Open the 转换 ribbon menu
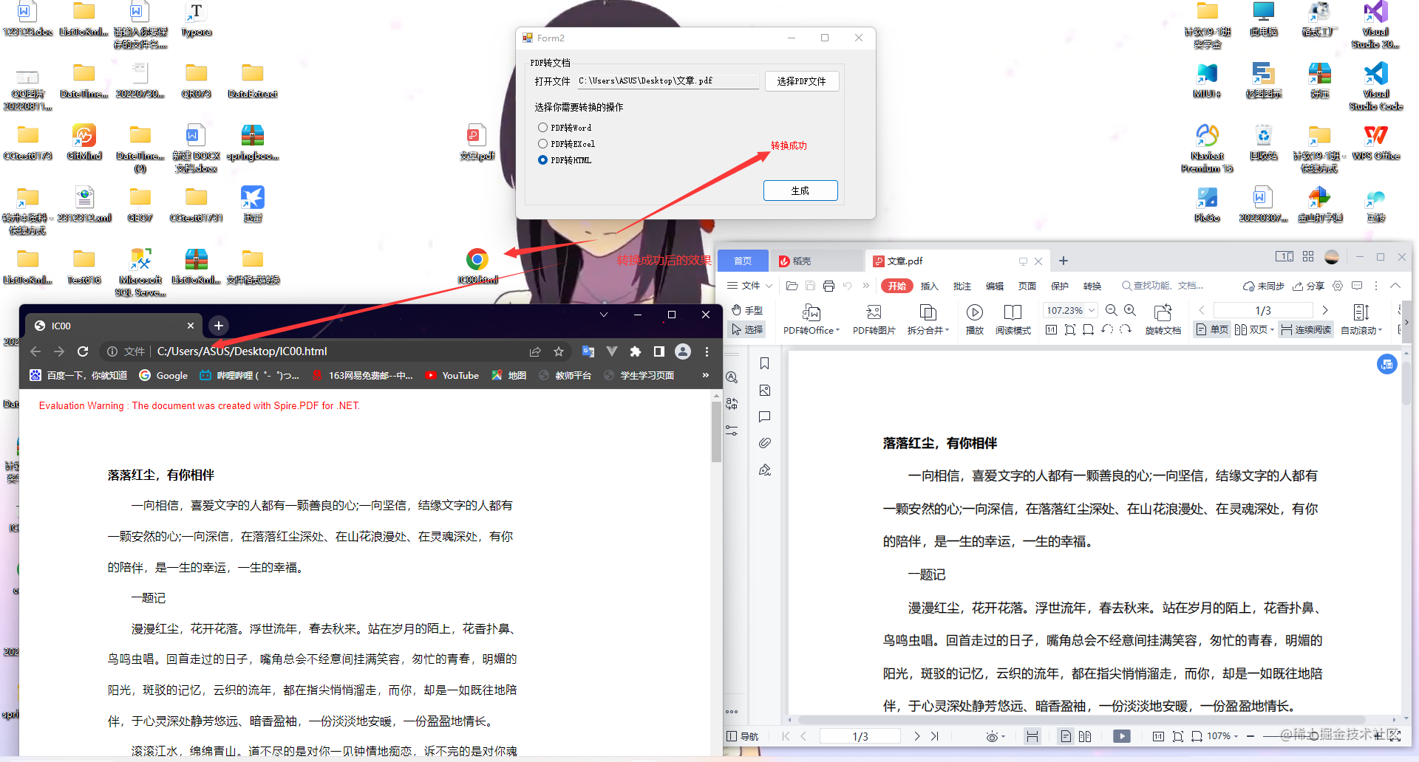 1092,286
